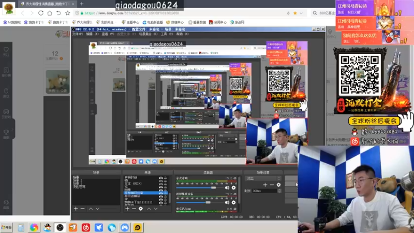The width and height of the screenshot is (414, 233).
Task: Mute the 视频捕获设备 audio channel
Action: pyautogui.click(x=227, y=202)
